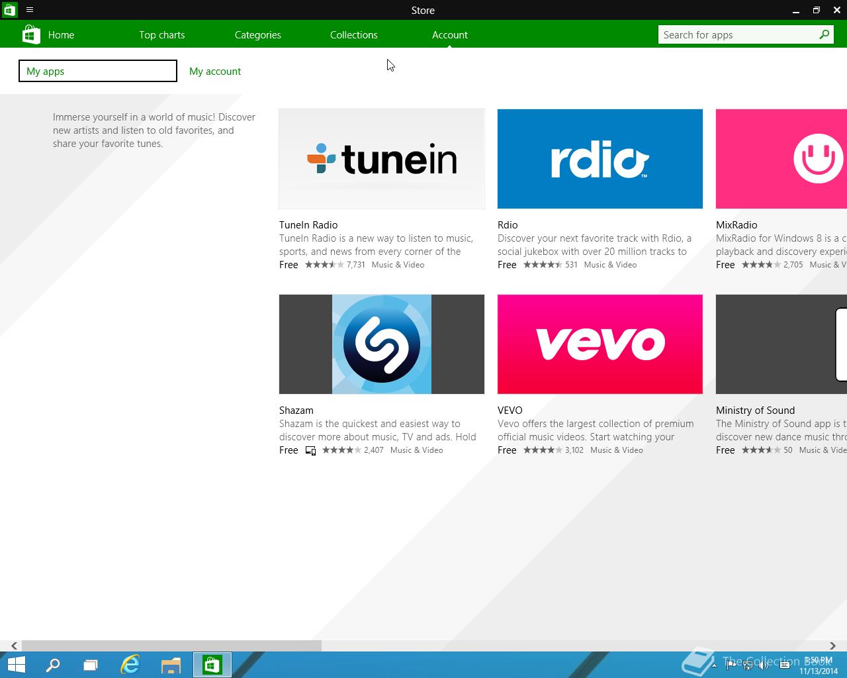This screenshot has width=847, height=678.
Task: Open the VEVO app tile image
Action: (600, 344)
